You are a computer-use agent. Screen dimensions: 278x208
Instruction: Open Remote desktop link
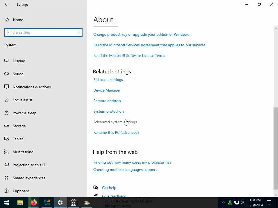click(x=107, y=101)
